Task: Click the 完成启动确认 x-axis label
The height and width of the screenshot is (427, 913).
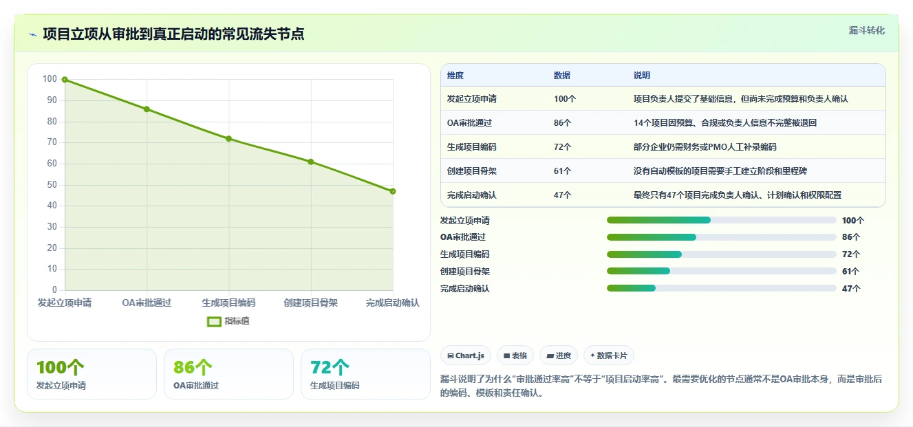Action: point(393,303)
